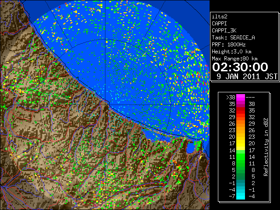Click the 02:30:00 timestamp
Viewport: 280px width, 210px height.
pyautogui.click(x=240, y=67)
